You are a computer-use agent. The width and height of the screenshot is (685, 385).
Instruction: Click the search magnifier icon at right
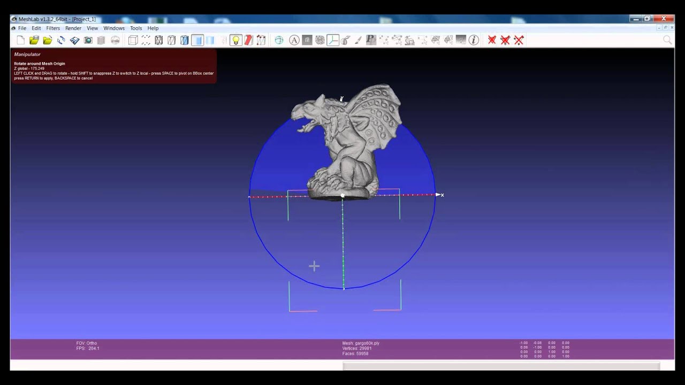667,40
